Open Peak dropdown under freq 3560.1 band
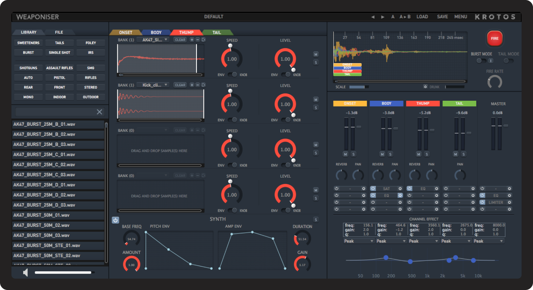This screenshot has height=290, width=533. (x=423, y=241)
